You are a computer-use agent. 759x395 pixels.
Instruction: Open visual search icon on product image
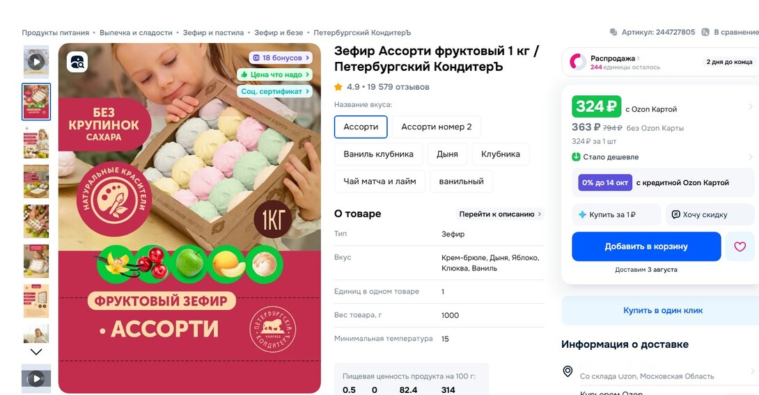pyautogui.click(x=77, y=62)
